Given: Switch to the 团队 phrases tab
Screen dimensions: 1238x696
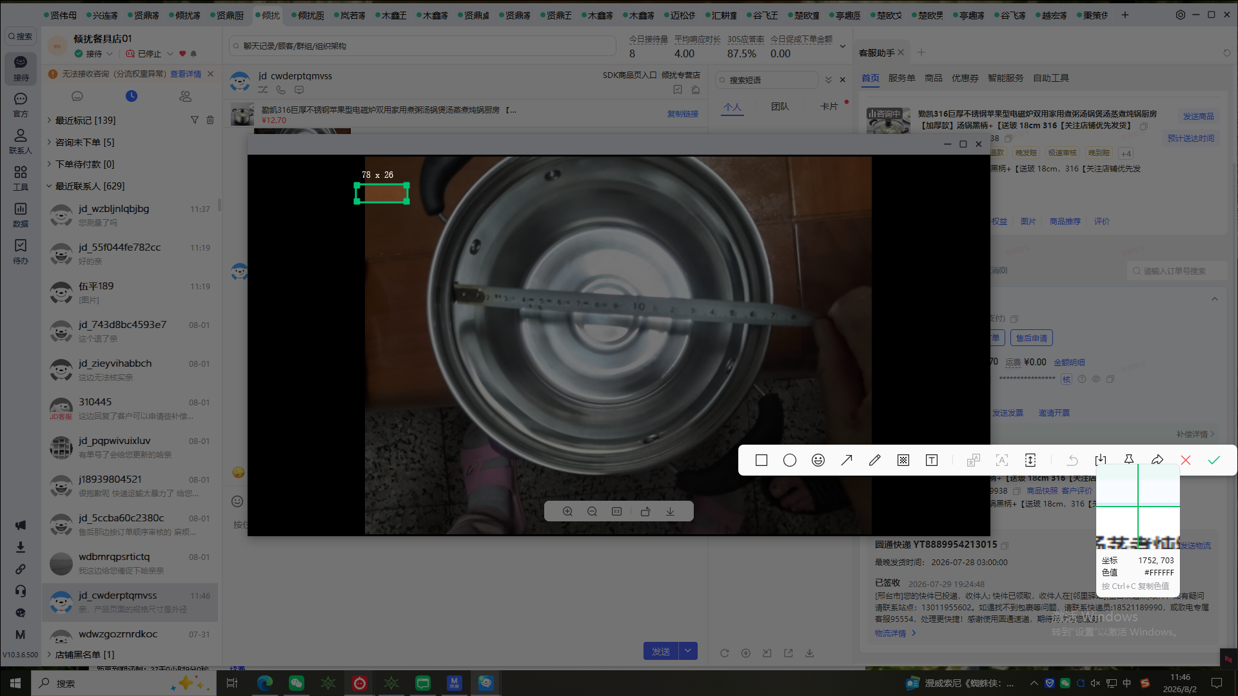Looking at the screenshot, I should pyautogui.click(x=780, y=106).
